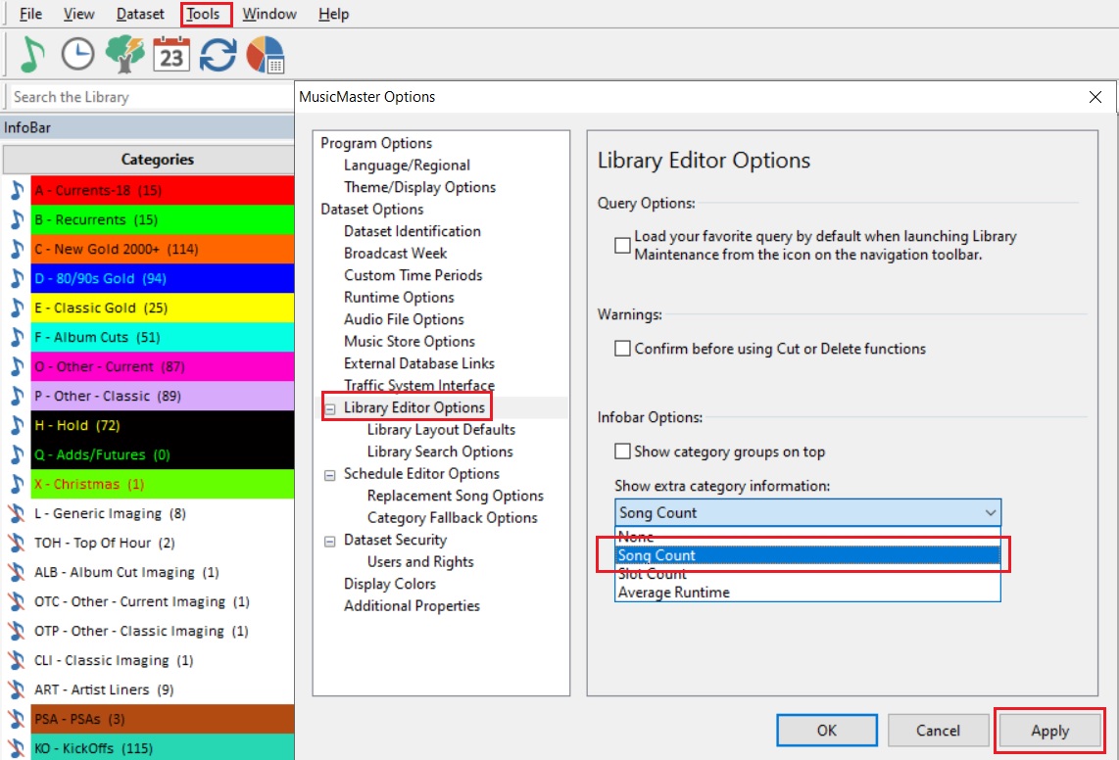
Task: Click the note icon beside A - Currents-18
Action: (x=17, y=190)
